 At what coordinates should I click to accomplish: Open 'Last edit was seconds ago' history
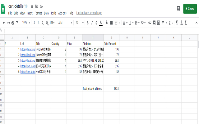click(89, 13)
